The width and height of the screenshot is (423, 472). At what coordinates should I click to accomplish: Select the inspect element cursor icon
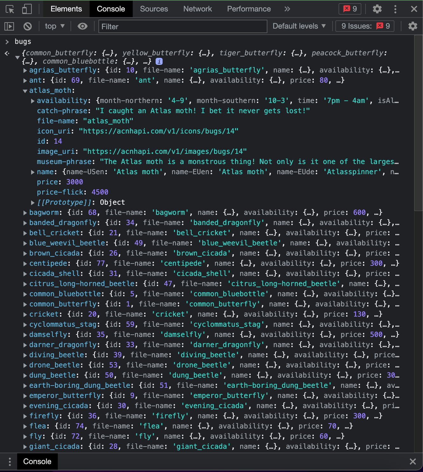(10, 9)
